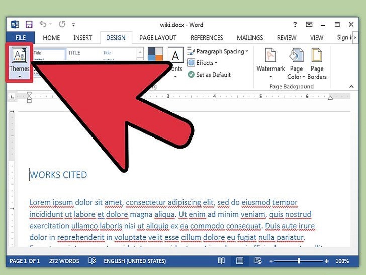
Task: Place cursor in WORKS CITED heading
Action: 58,175
